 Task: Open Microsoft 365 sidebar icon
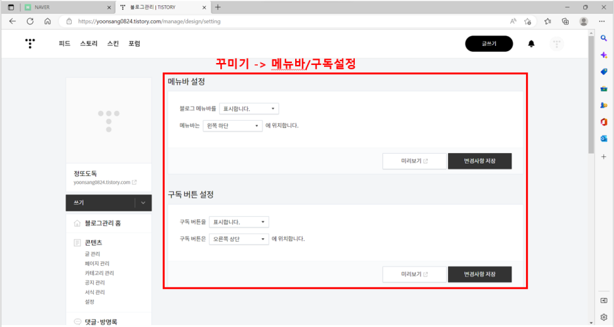click(x=604, y=122)
